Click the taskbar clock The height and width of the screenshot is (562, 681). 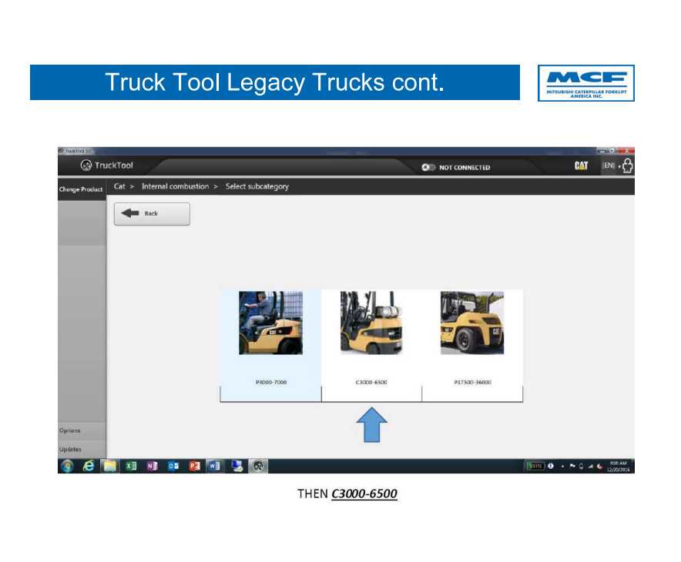pyautogui.click(x=618, y=467)
